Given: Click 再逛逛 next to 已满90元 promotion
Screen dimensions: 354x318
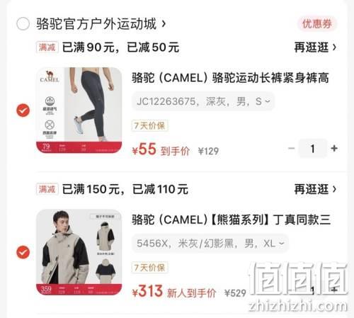Looking at the screenshot, I should tap(315, 47).
